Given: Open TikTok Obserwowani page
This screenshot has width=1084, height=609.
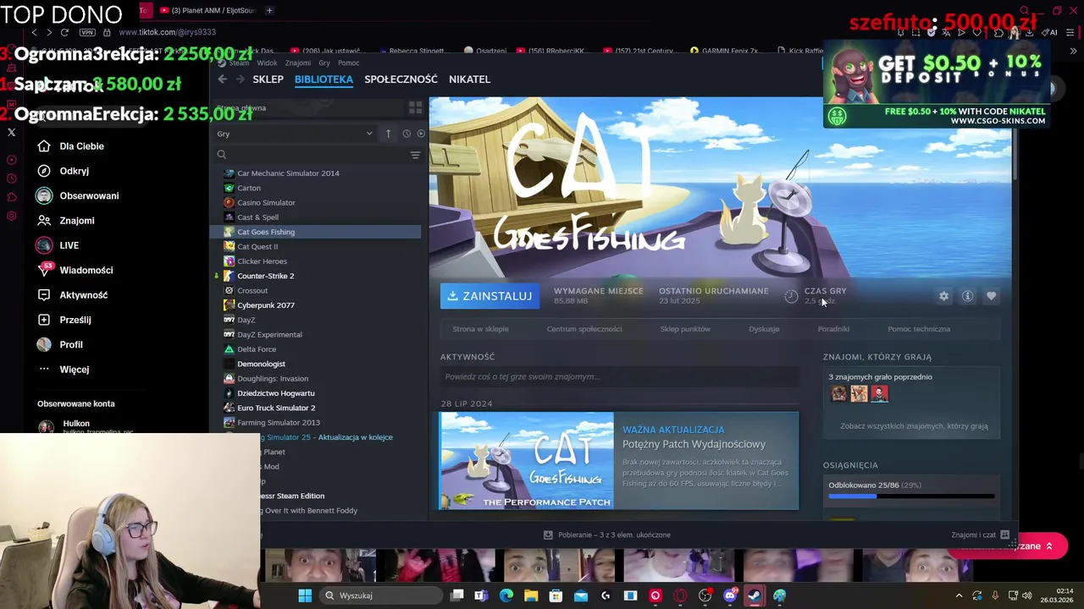Looking at the screenshot, I should pyautogui.click(x=78, y=195).
